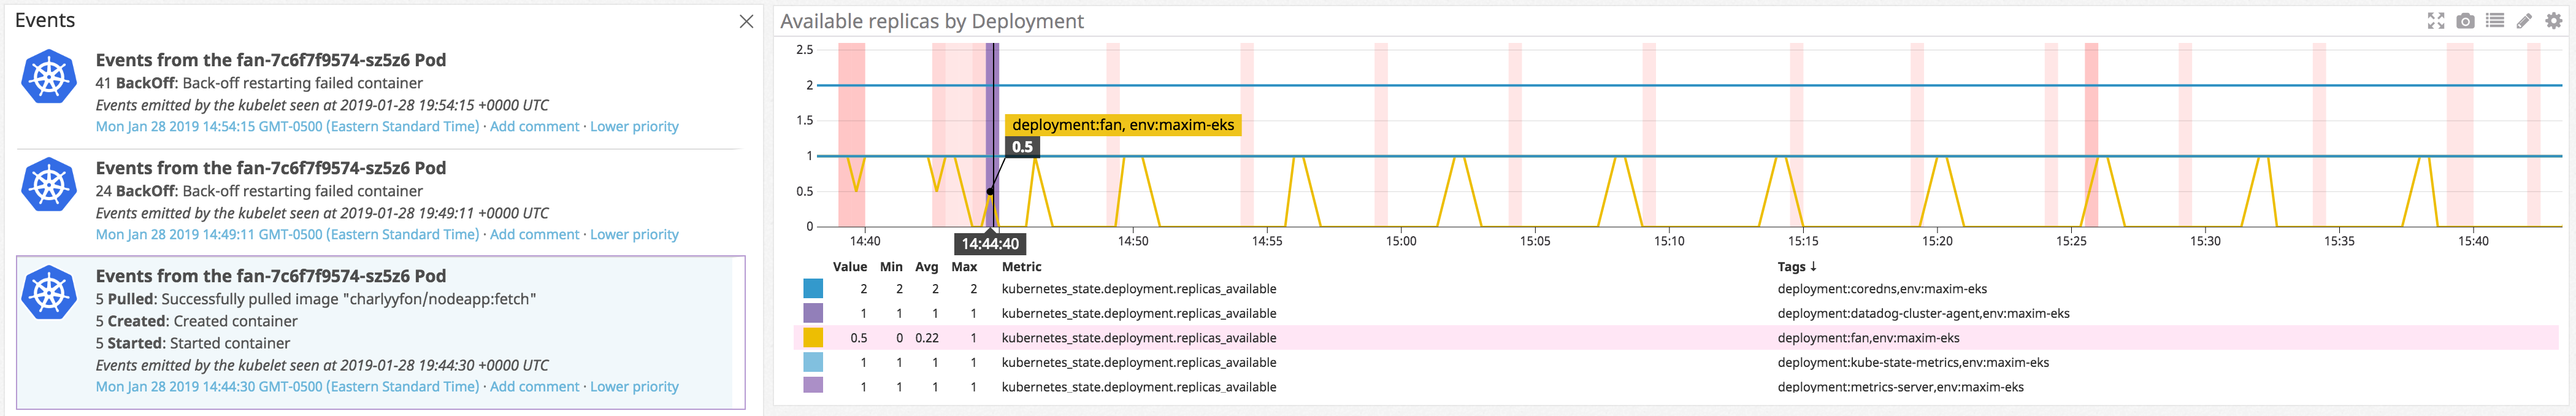This screenshot has height=416, width=2576.
Task: Sort legend by the Value column header
Action: [x=849, y=267]
